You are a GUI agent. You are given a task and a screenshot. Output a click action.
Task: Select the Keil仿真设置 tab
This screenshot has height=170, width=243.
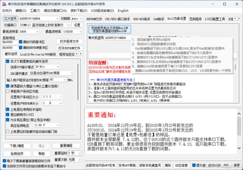177,19
